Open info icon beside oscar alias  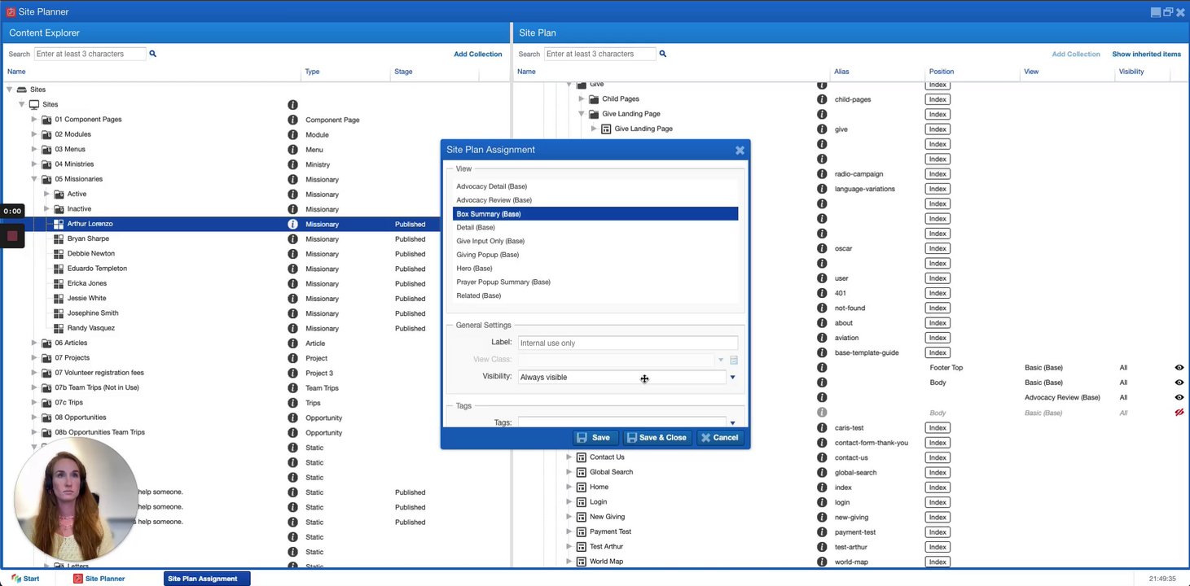tap(822, 248)
